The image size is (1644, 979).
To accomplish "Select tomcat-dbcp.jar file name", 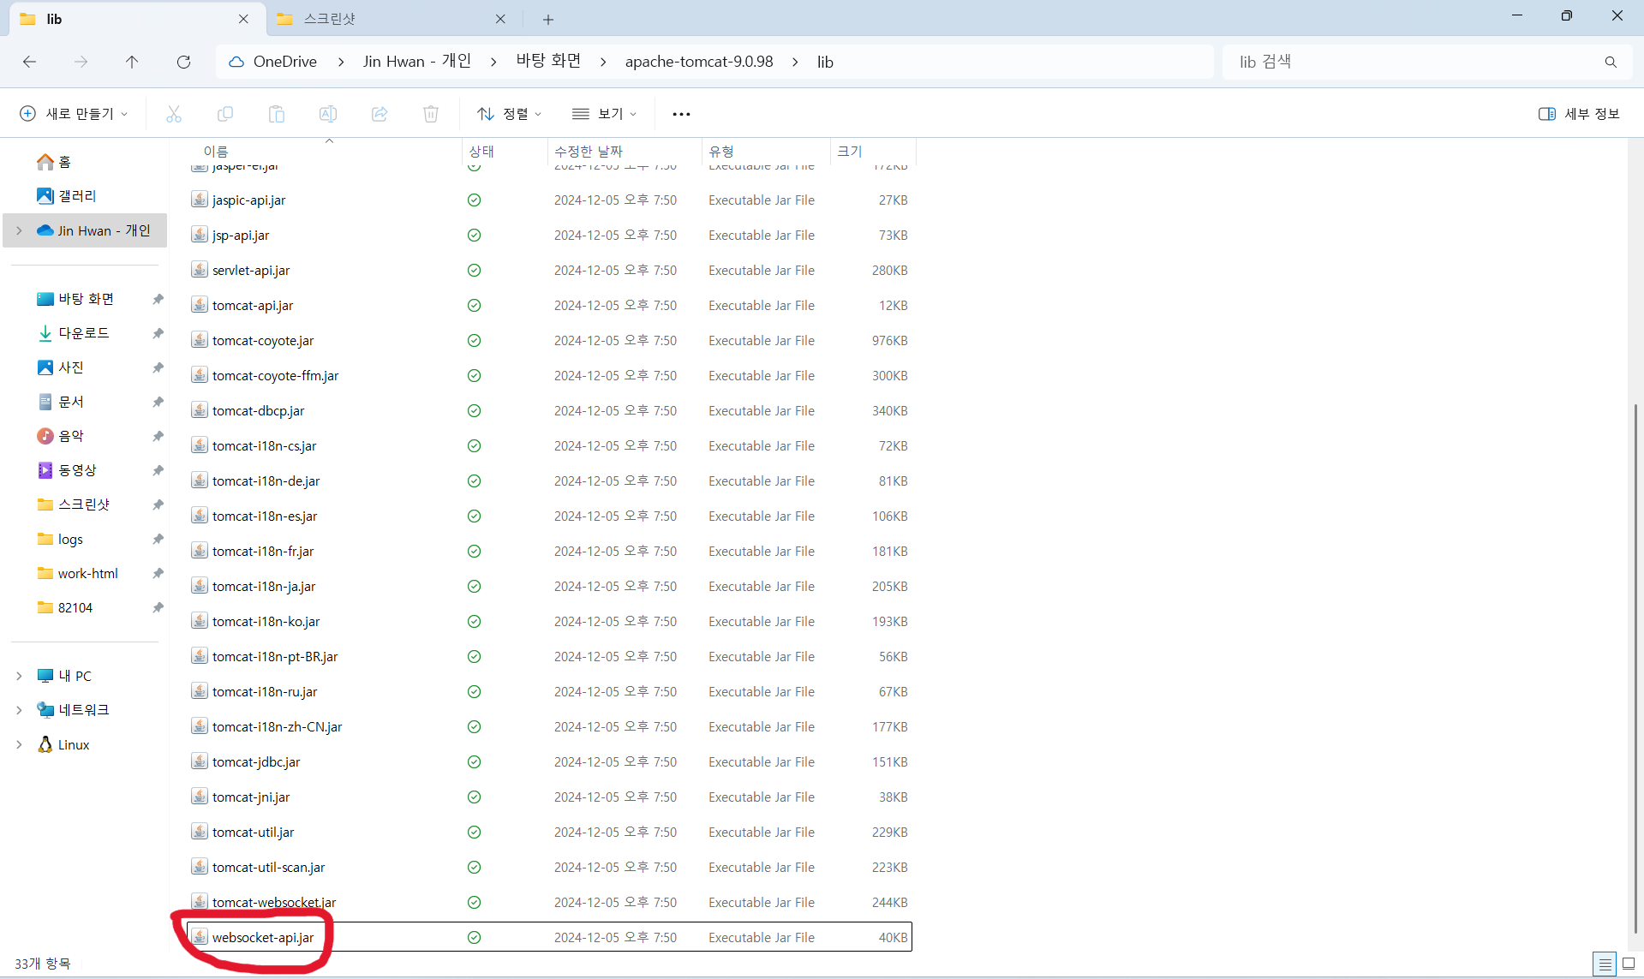I will click(258, 410).
